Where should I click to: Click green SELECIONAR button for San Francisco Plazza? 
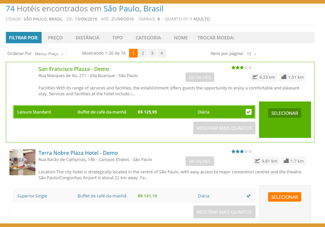click(x=285, y=113)
